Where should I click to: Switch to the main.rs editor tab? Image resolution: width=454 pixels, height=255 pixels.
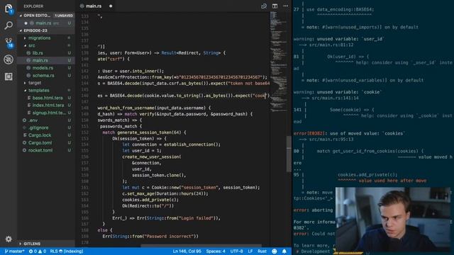click(93, 6)
